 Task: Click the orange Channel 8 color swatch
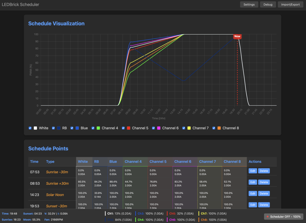[x=219, y=128]
